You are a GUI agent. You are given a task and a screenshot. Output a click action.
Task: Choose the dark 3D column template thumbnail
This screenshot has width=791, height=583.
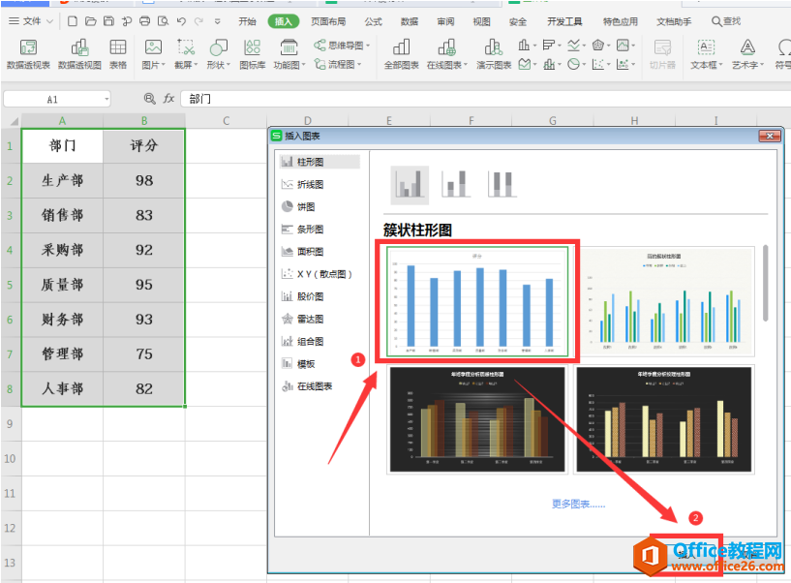coord(477,419)
